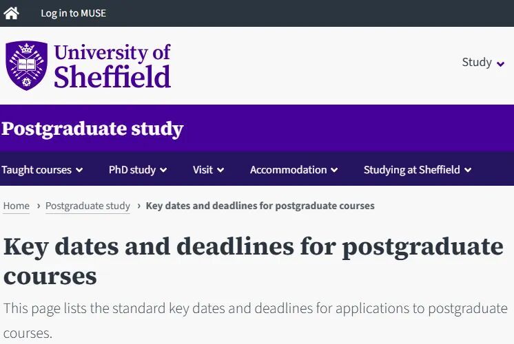The width and height of the screenshot is (514, 344).
Task: Click the University of Sheffield crest logo
Action: click(x=26, y=65)
